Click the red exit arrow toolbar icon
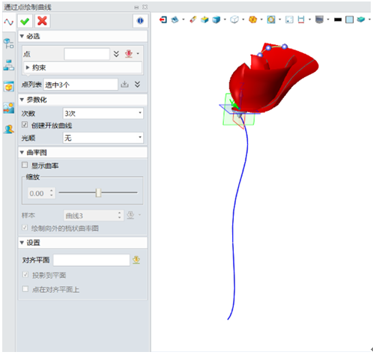 coord(163,19)
